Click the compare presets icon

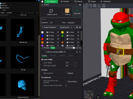tap(80, 48)
